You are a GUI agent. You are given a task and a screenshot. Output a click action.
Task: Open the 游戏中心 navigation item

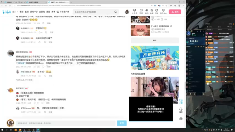coord(34,12)
